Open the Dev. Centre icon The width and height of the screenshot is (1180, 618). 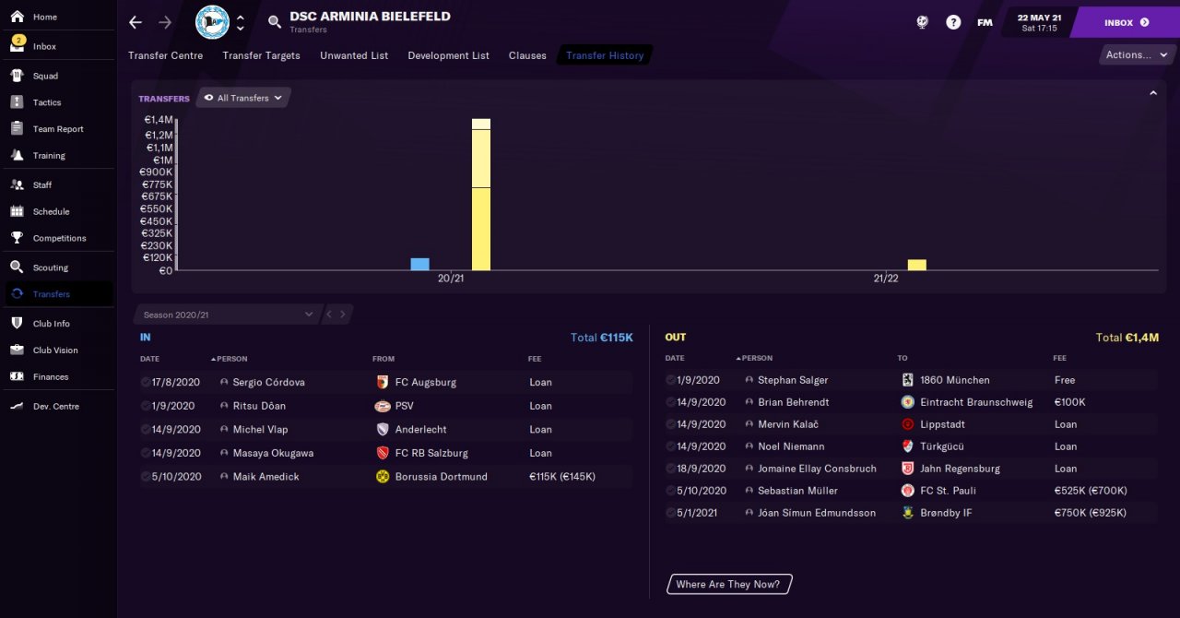pos(17,406)
